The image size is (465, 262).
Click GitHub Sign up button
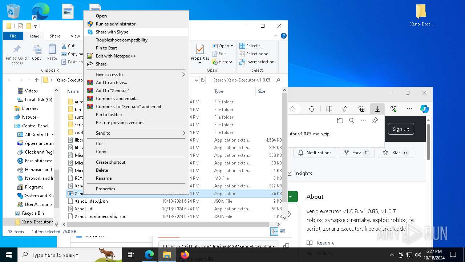pyautogui.click(x=401, y=129)
